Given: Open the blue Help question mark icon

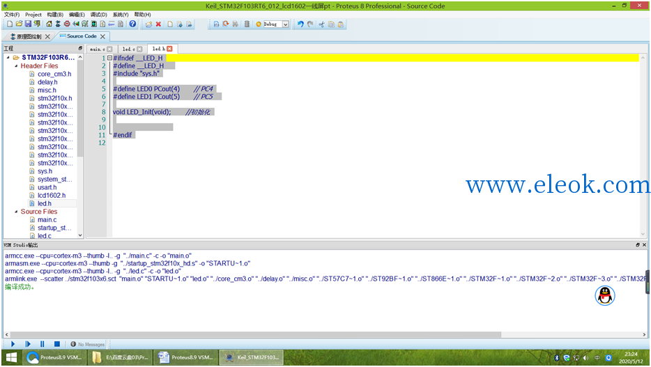Looking at the screenshot, I should [132, 24].
